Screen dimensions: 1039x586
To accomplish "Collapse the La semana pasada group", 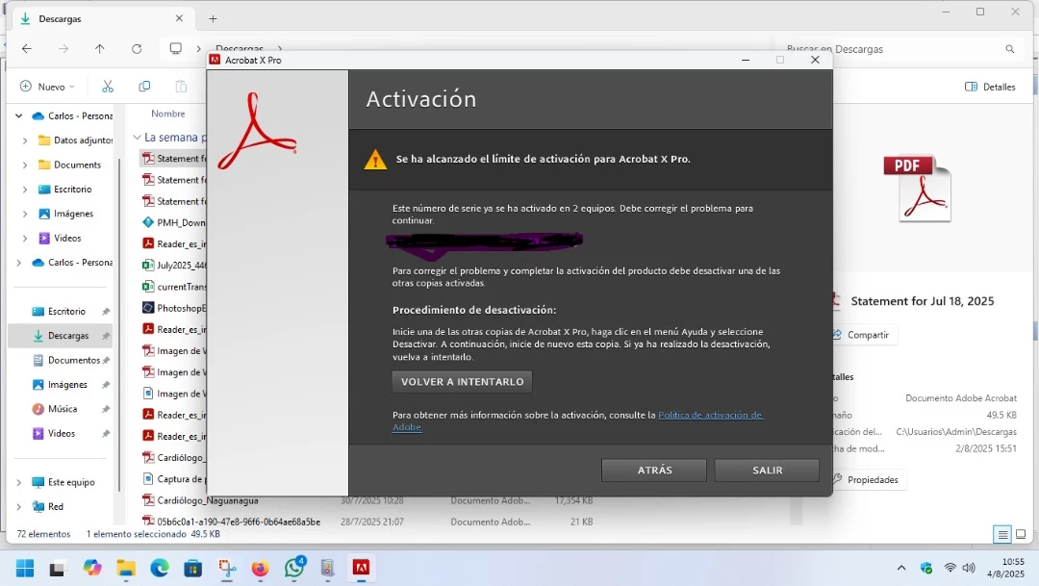I will click(x=138, y=138).
